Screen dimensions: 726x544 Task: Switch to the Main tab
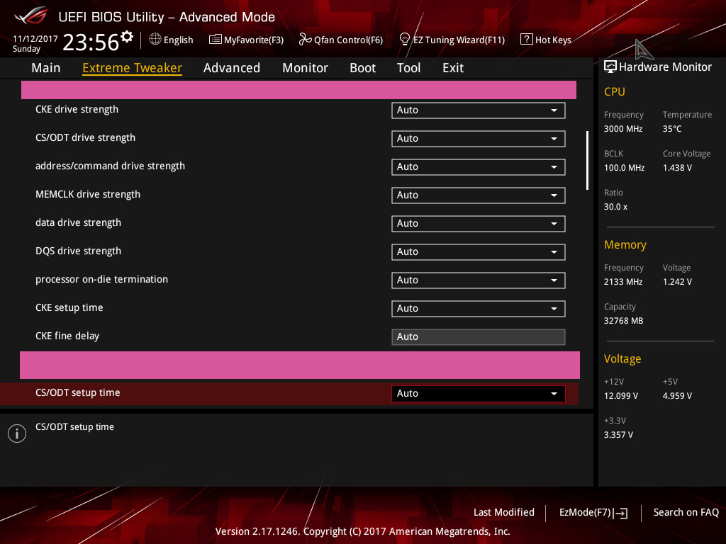coord(46,68)
